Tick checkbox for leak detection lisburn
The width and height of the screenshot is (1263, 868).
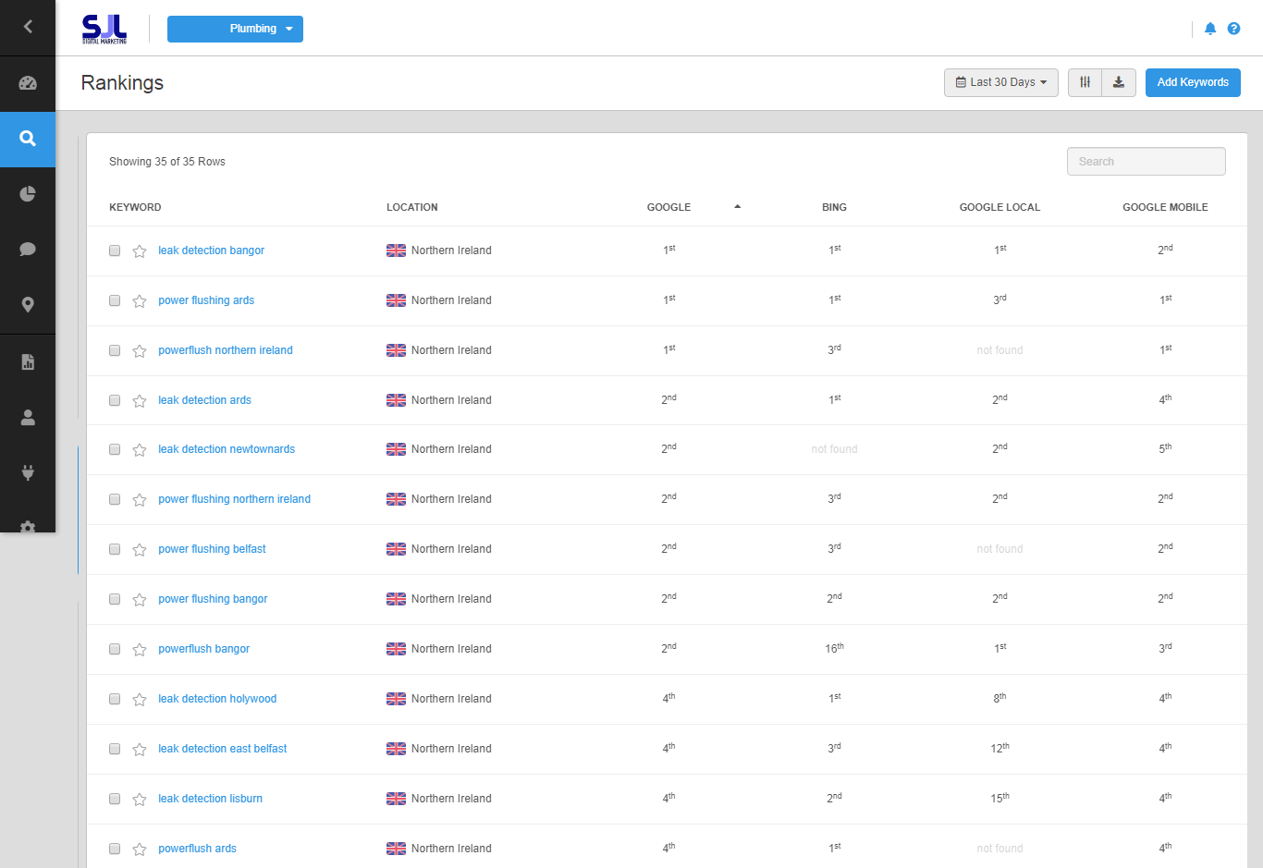pyautogui.click(x=115, y=799)
